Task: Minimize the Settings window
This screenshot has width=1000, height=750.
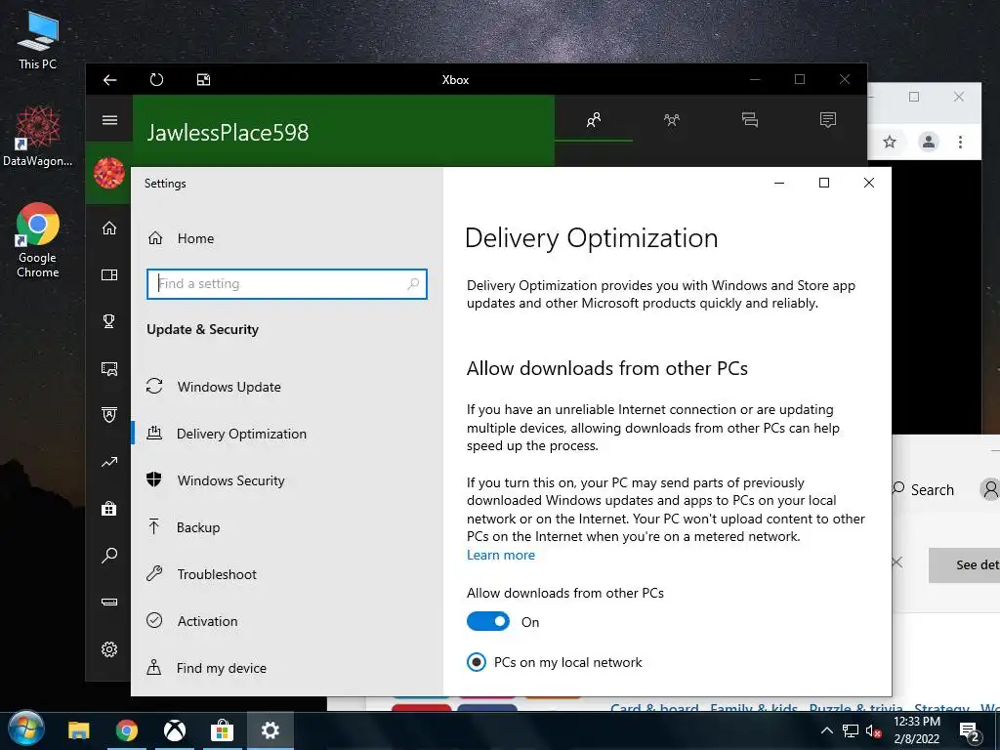Action: pyautogui.click(x=778, y=183)
